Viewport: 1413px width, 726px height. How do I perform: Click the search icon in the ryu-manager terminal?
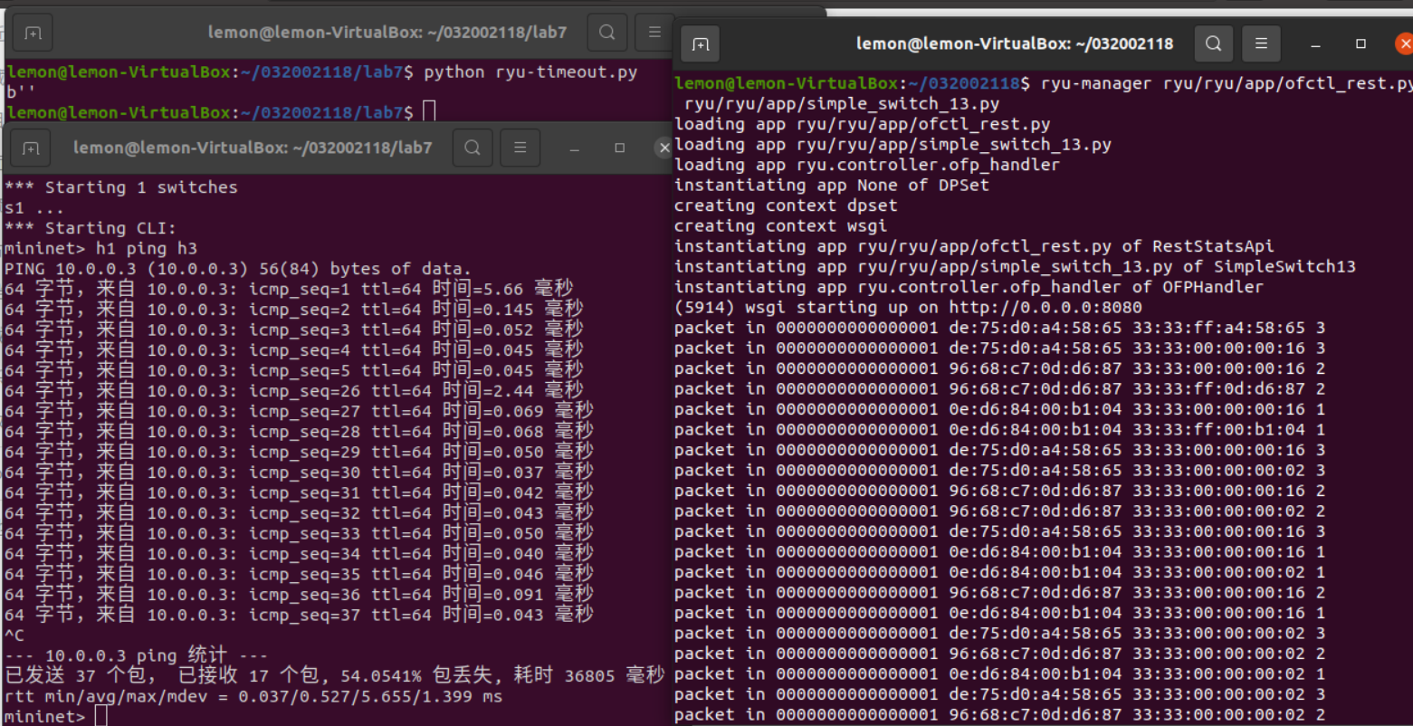(x=1214, y=43)
